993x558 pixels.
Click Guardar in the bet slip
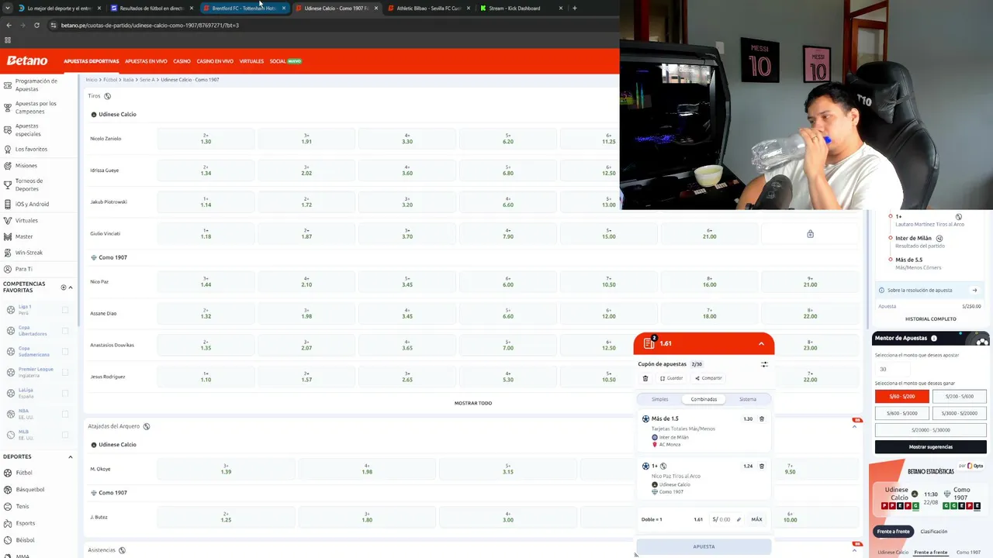coord(672,378)
